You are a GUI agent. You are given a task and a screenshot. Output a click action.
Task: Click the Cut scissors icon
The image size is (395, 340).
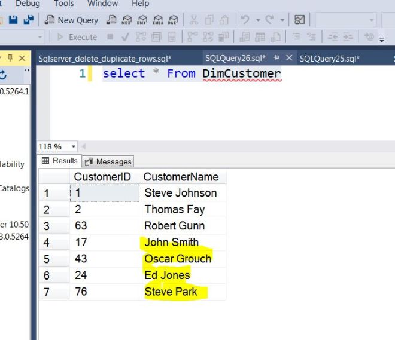(x=193, y=20)
